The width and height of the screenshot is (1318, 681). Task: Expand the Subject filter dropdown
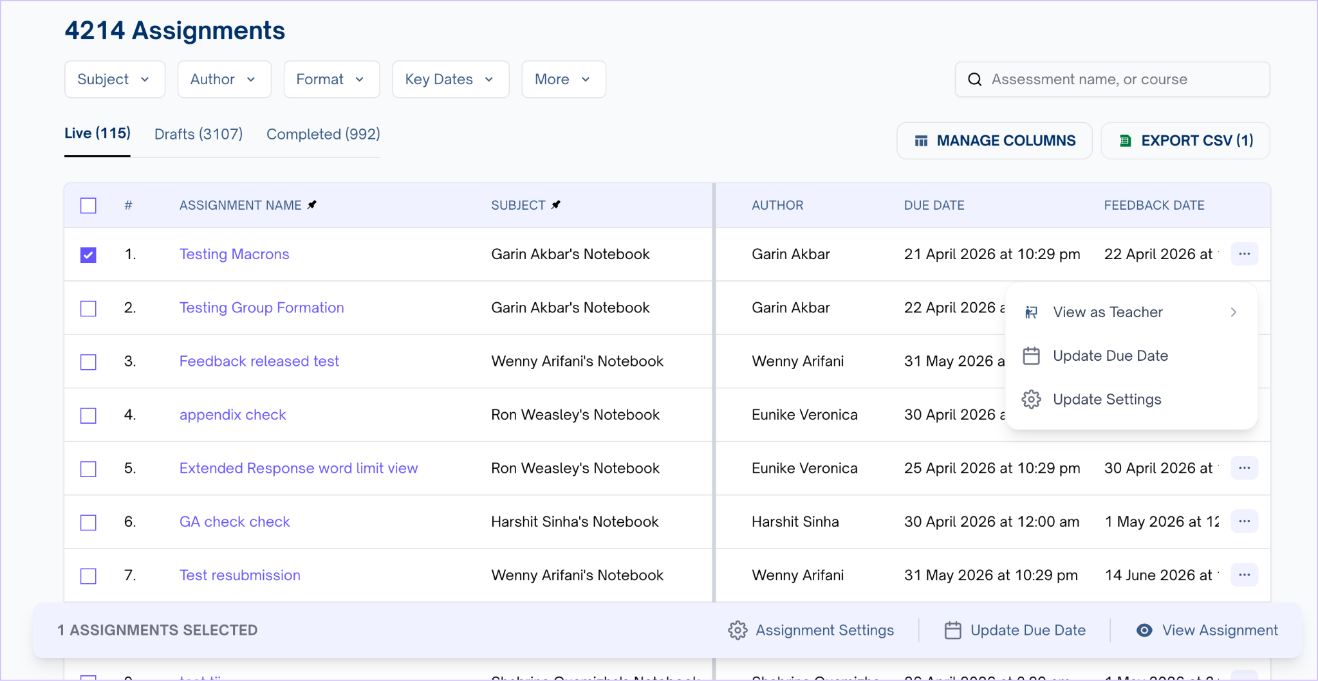coord(115,79)
